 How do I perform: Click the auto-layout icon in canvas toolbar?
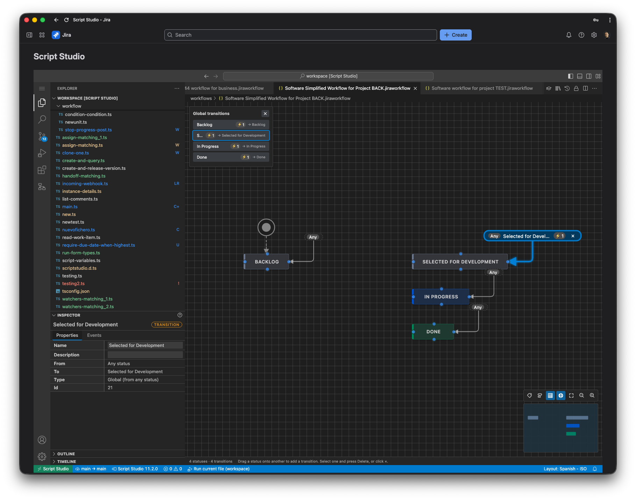pyautogui.click(x=540, y=396)
